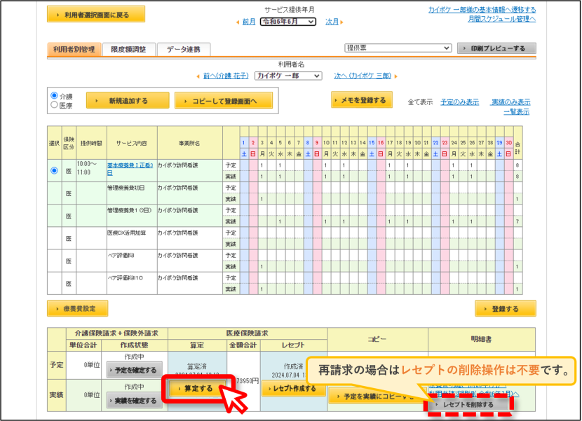Expand the 提供票 print type dropdown
Screen dimensions: 582x421
[398, 48]
